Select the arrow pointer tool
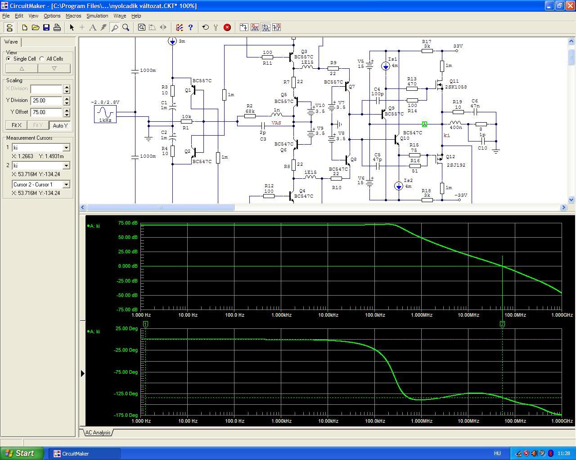 click(x=72, y=27)
